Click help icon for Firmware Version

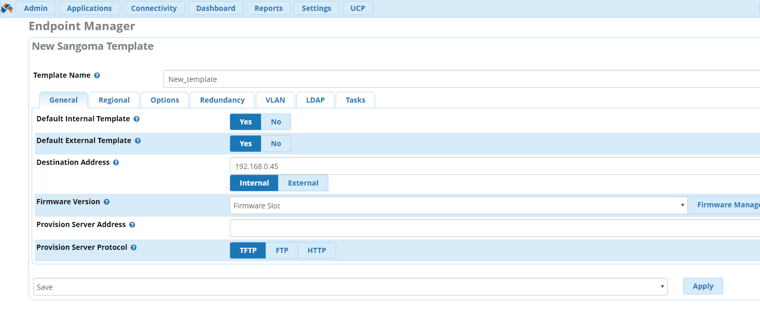106,202
